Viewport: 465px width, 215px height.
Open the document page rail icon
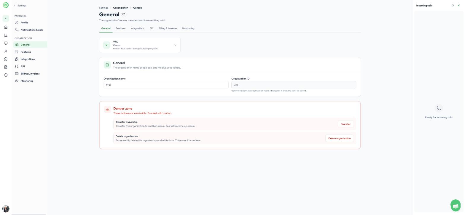[x=6, y=67]
